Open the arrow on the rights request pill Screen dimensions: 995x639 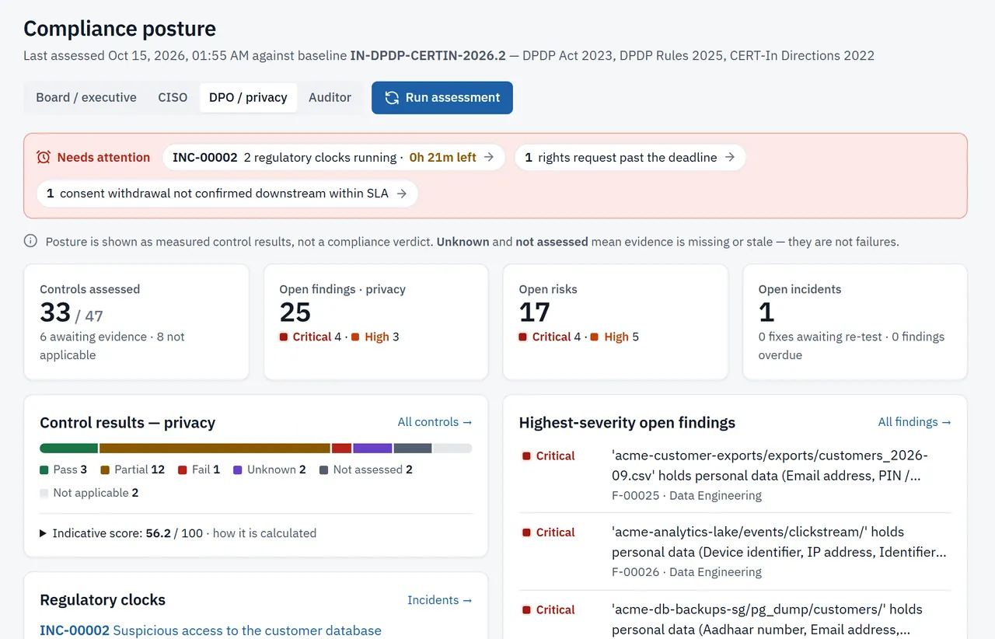click(x=730, y=157)
